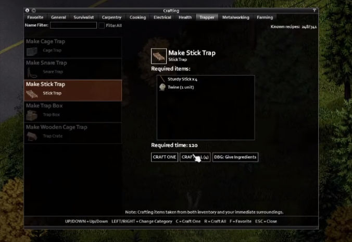
Task: Click the Cage Trap icon
Action: coord(32,51)
